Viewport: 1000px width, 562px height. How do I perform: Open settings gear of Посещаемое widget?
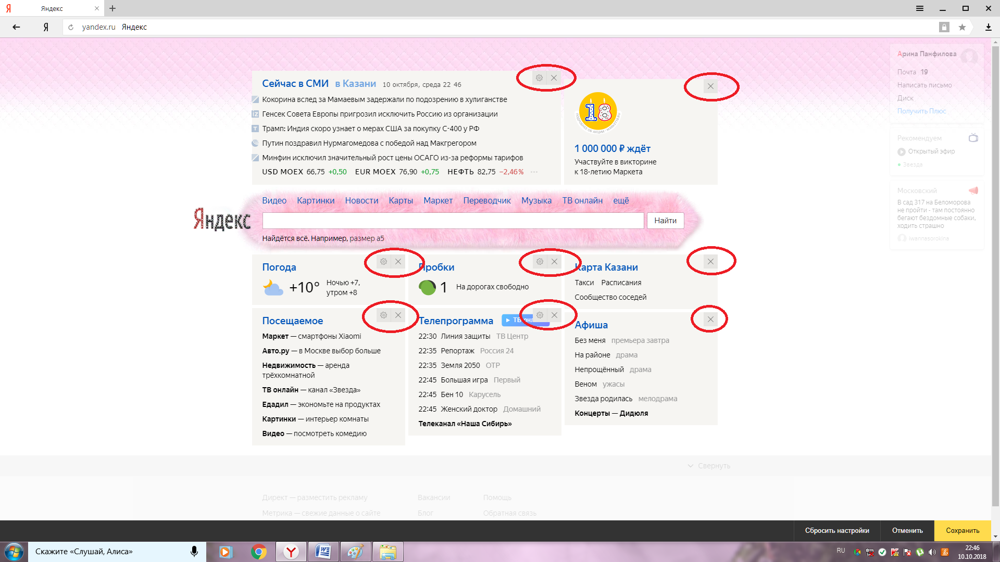click(383, 315)
